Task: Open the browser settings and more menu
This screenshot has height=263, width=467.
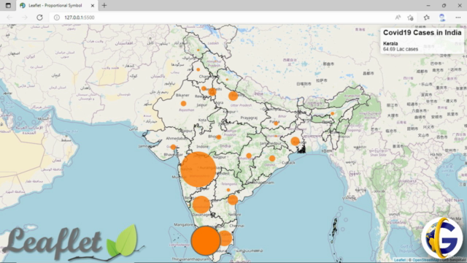Action: pos(458,18)
